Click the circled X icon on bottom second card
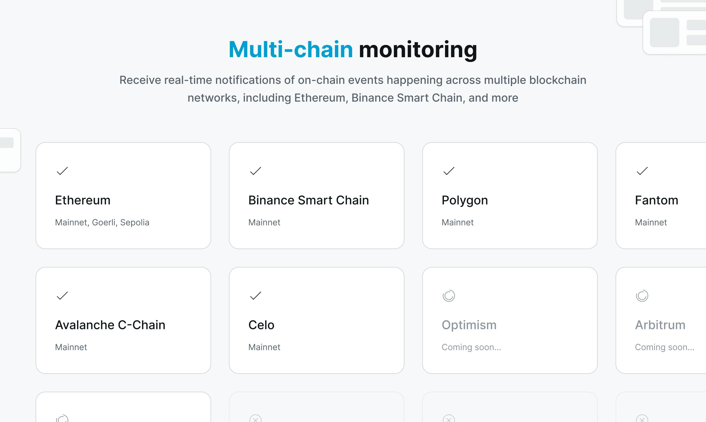 pos(255,419)
